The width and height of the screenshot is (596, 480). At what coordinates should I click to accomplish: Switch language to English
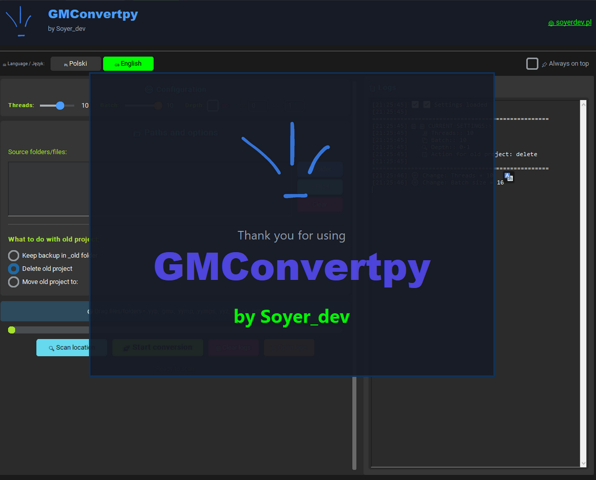coord(128,64)
